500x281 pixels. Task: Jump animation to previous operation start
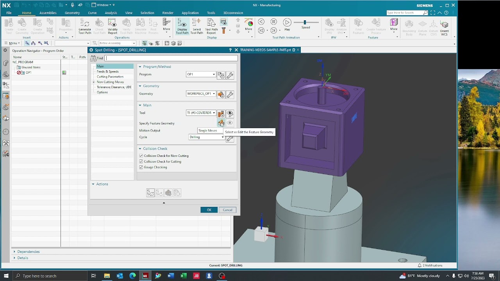tap(261, 30)
